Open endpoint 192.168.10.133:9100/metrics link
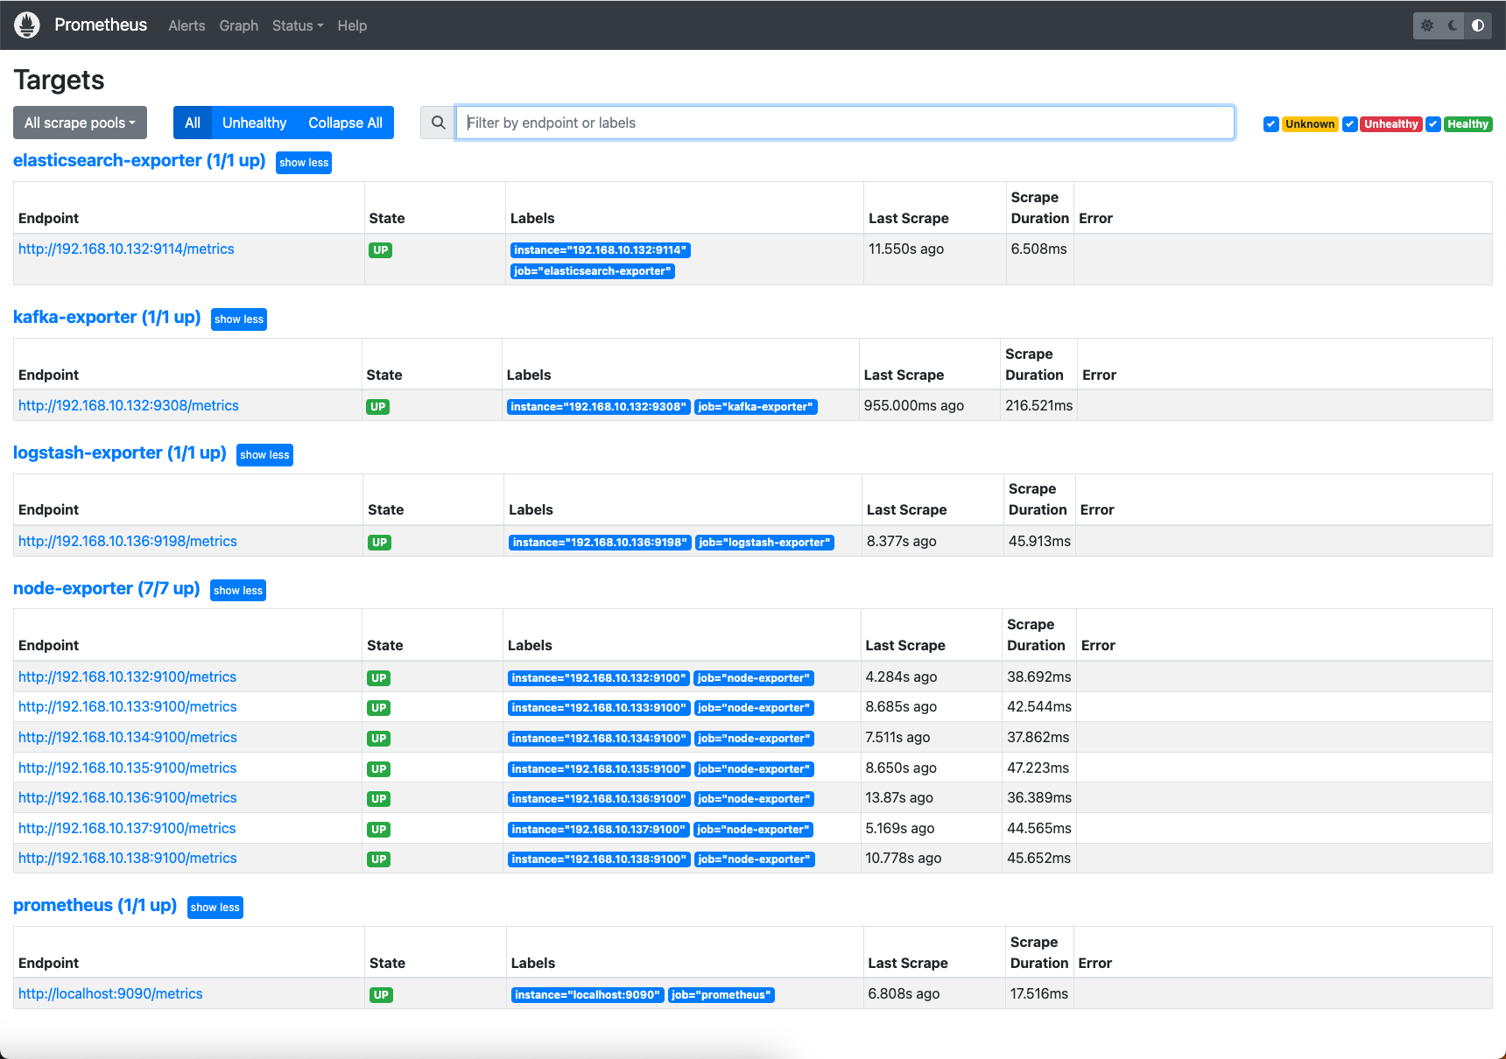The image size is (1506, 1059). pyautogui.click(x=128, y=707)
